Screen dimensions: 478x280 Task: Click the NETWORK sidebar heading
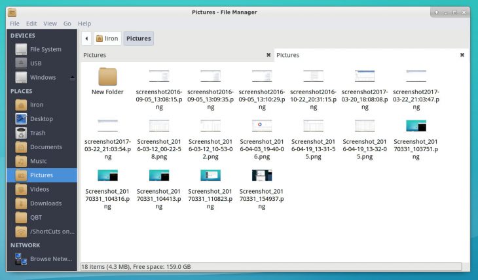click(x=26, y=245)
